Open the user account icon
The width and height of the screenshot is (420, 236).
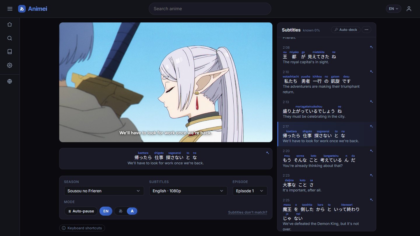click(x=409, y=9)
